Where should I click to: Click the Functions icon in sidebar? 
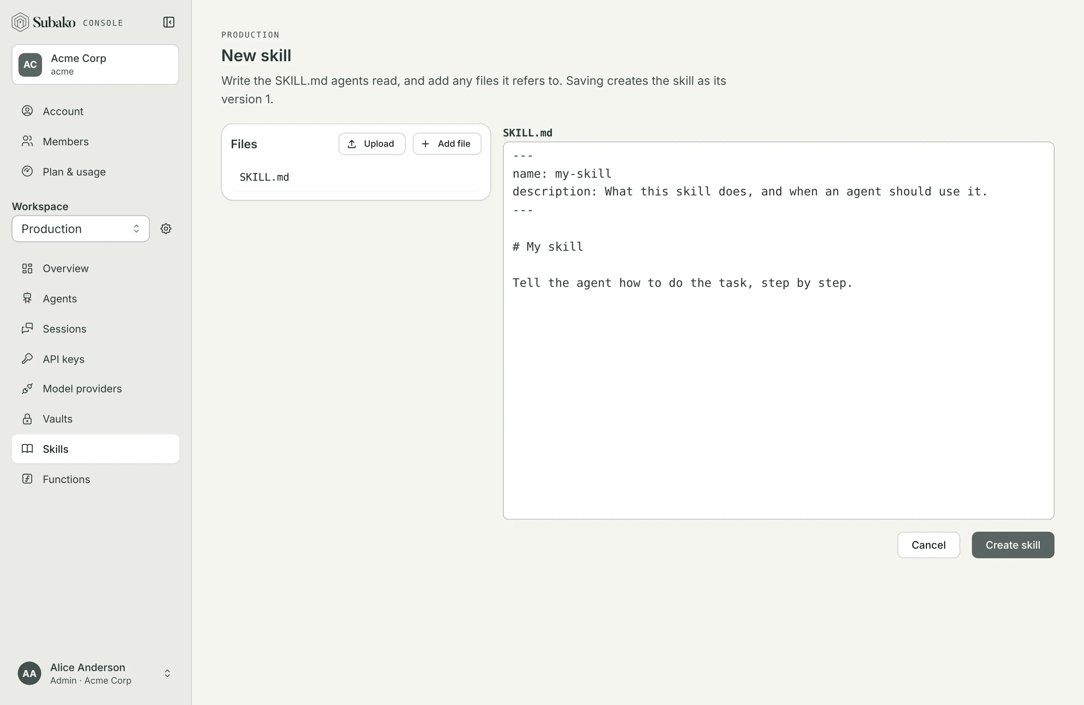[27, 479]
